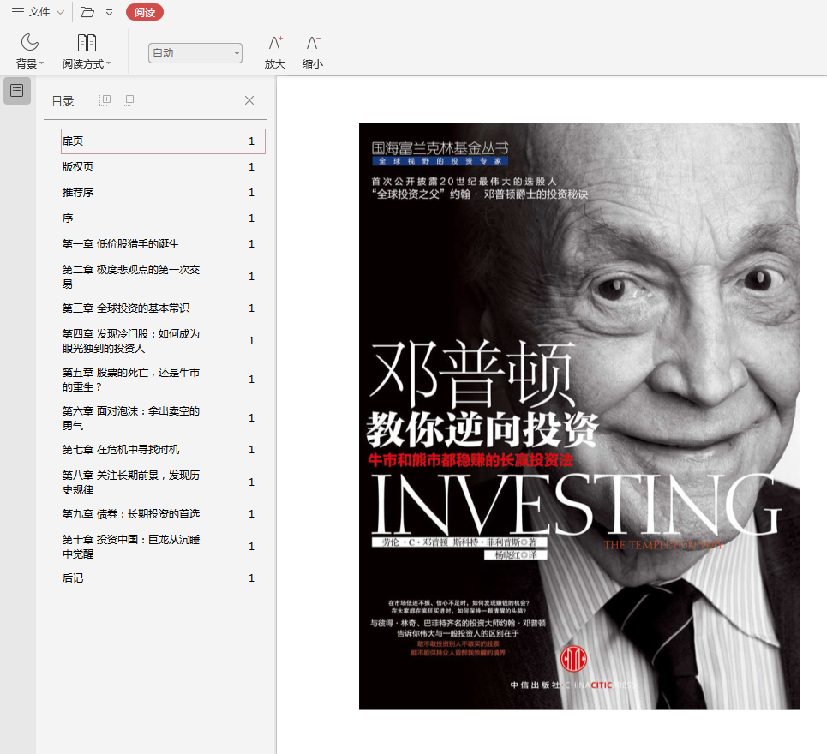827x754 pixels.
Task: Select the 扉页 outline entry
Action: (x=163, y=141)
